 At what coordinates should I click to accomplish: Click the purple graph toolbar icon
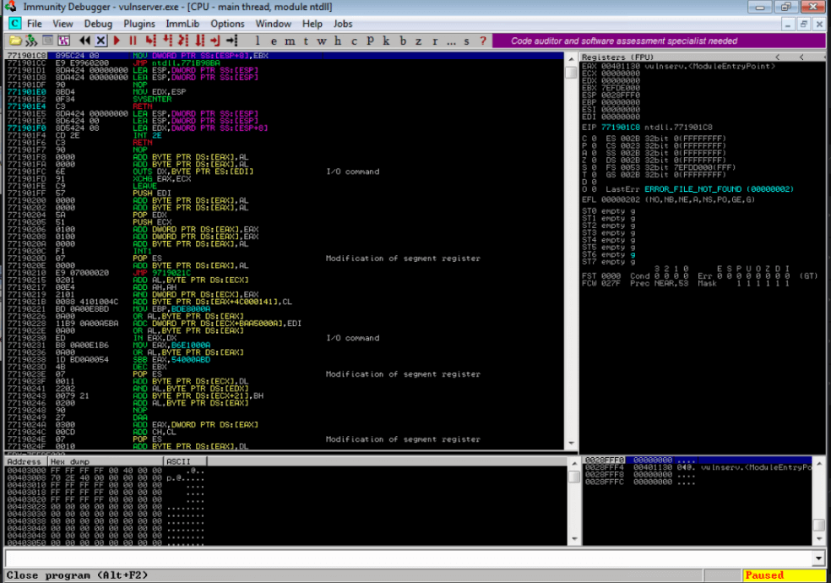coord(63,41)
